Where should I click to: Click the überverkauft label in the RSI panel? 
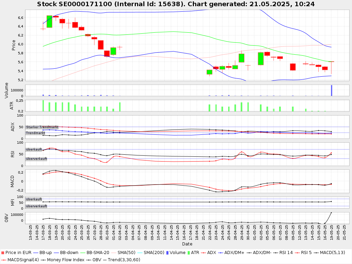[36, 159]
